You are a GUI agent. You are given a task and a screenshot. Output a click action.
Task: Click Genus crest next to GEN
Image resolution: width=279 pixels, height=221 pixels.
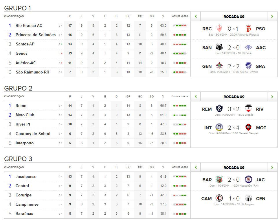pyautogui.click(x=219, y=66)
